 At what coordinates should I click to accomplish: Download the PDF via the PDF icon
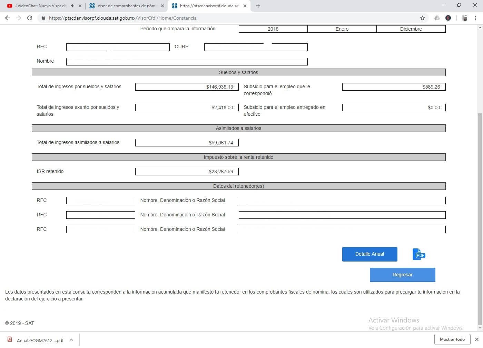419,254
